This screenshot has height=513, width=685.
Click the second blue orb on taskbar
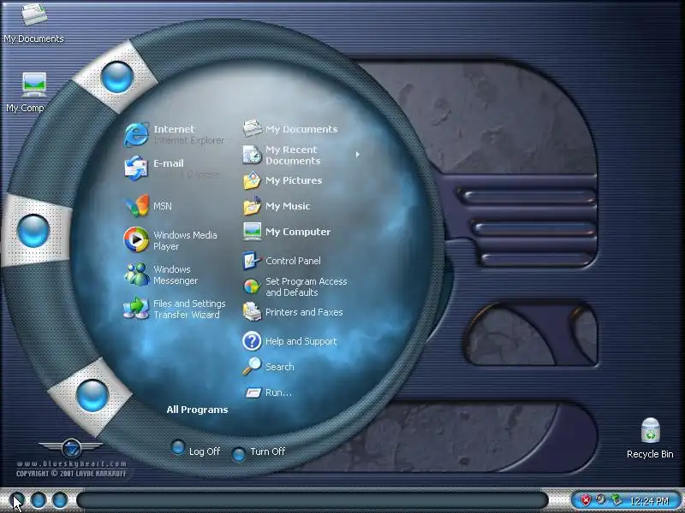point(39,500)
